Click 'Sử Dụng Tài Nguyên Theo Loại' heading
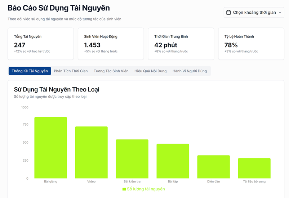This screenshot has height=198, width=289. point(57,90)
